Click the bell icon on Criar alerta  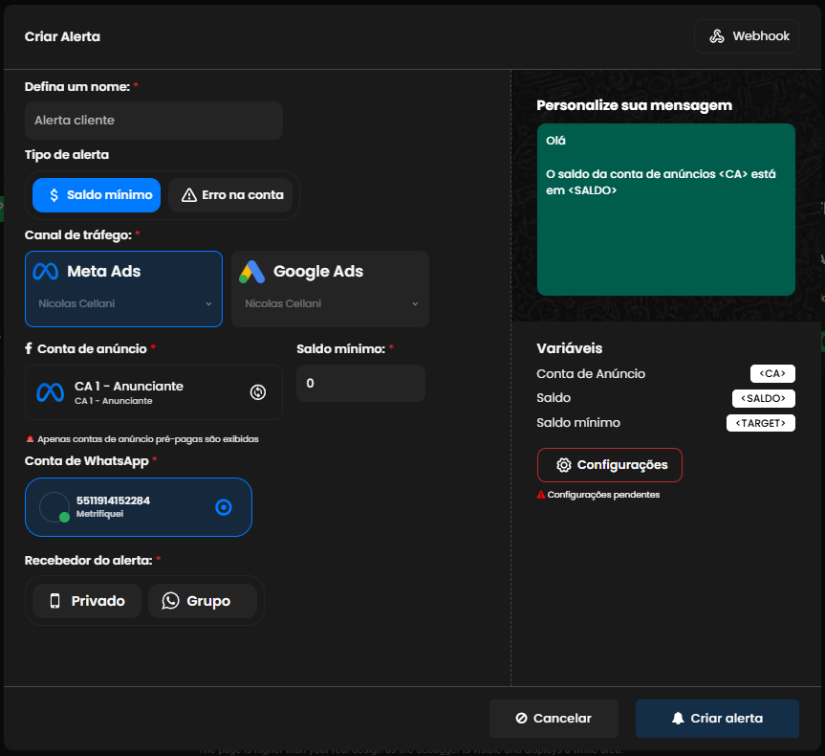point(678,719)
